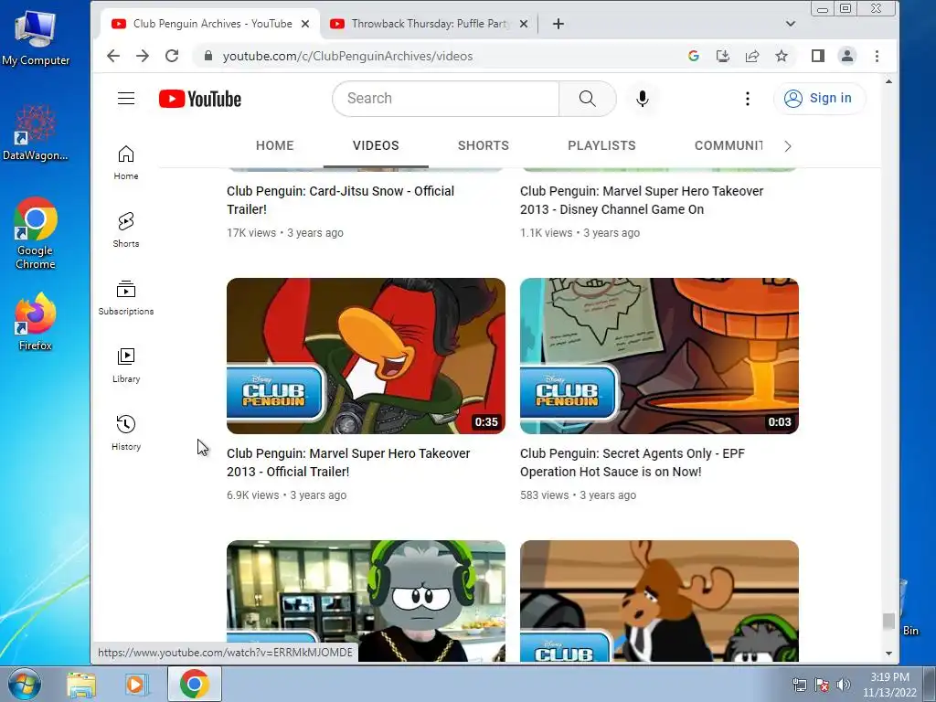The height and width of the screenshot is (702, 936).
Task: Click the '6.9K views' text
Action: 253,495
